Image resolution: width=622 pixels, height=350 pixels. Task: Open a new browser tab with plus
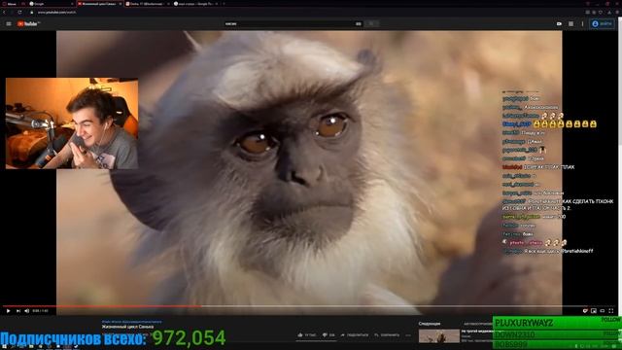(x=225, y=4)
